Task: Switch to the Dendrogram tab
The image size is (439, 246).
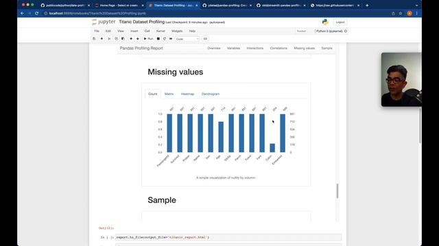Action: pyautogui.click(x=211, y=94)
